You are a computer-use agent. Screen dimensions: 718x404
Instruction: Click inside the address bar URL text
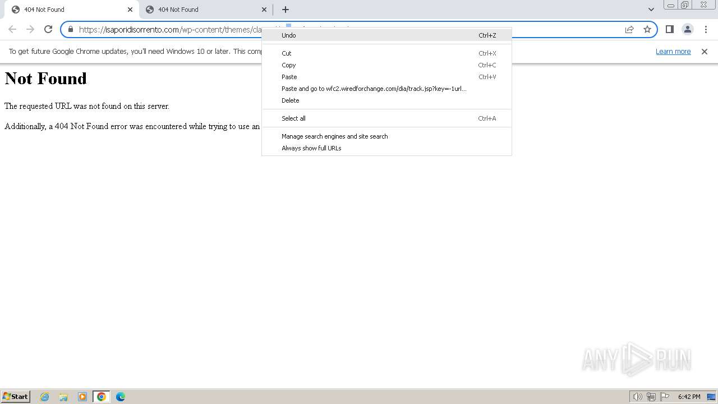171,29
